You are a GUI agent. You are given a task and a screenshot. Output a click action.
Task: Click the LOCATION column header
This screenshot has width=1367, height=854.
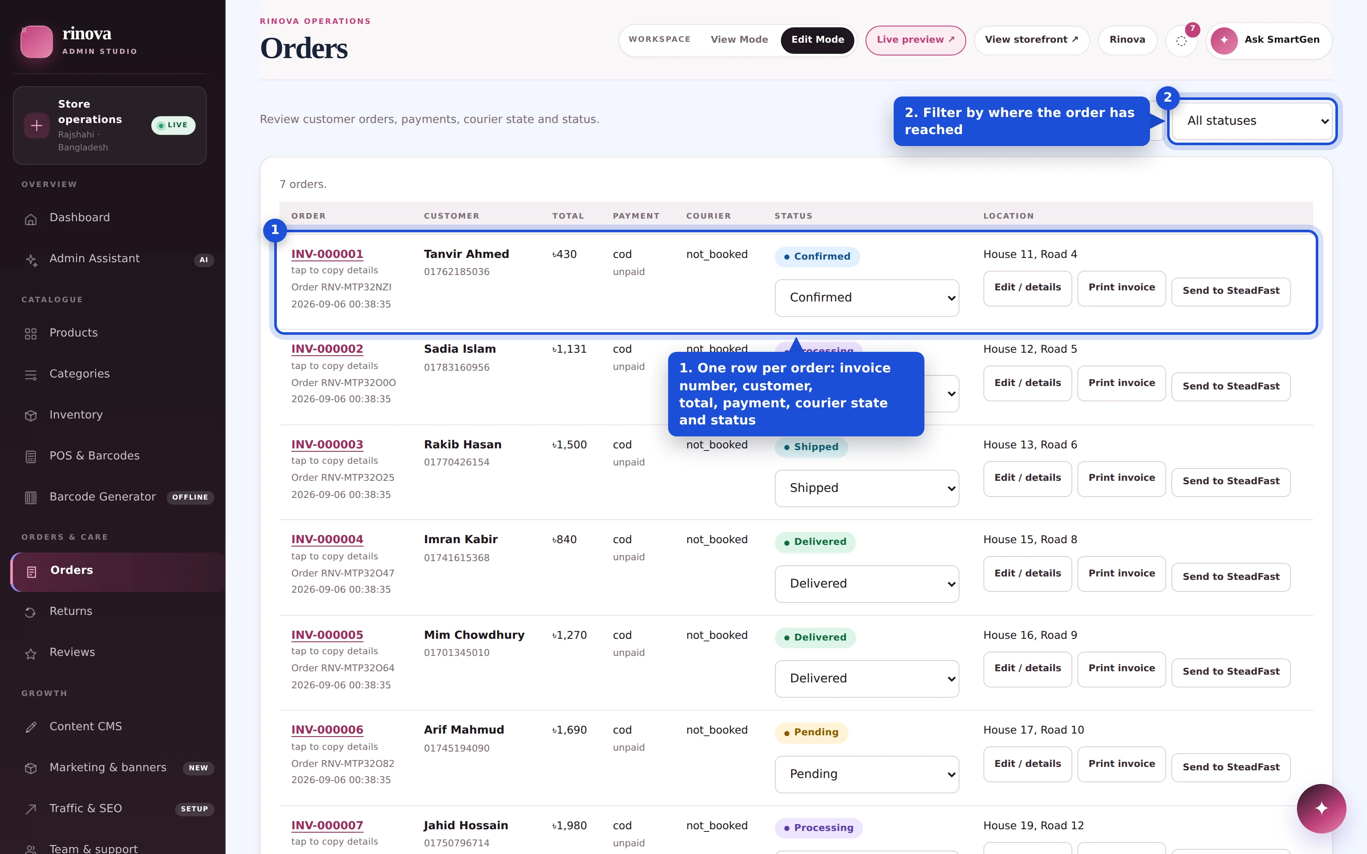[1008, 216]
